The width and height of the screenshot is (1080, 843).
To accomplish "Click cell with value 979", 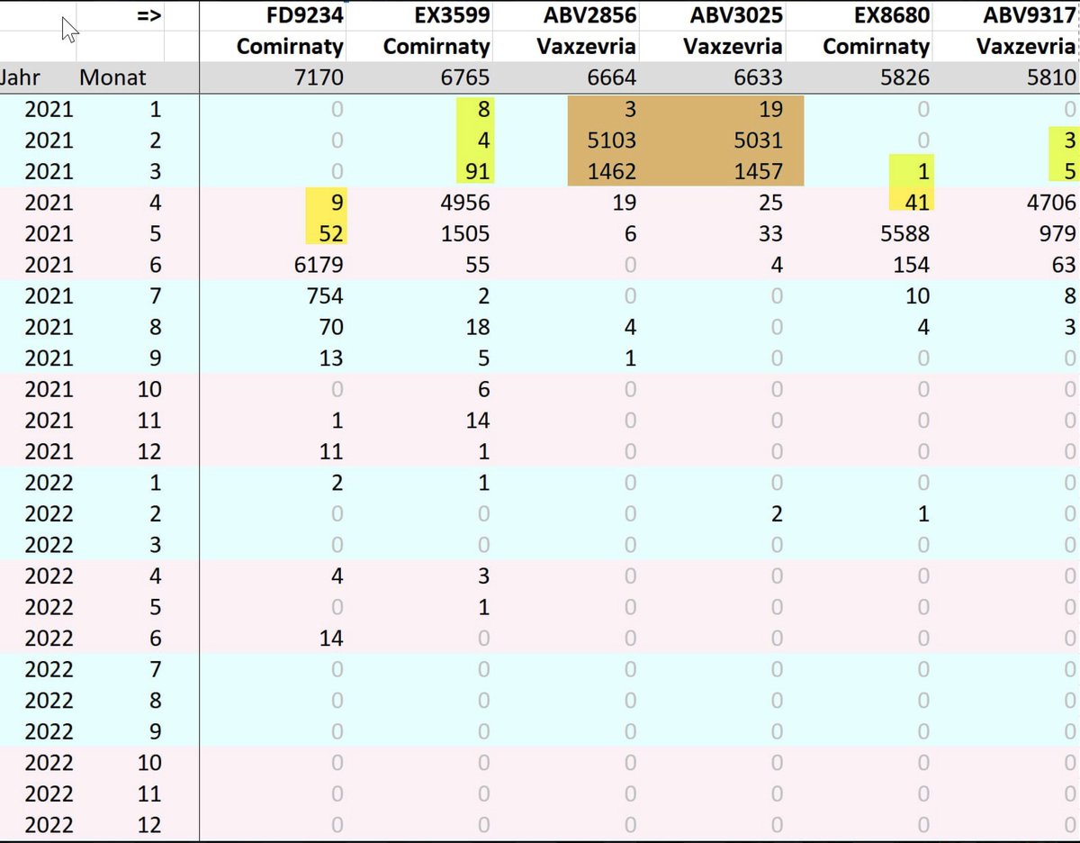I will pyautogui.click(x=1057, y=234).
